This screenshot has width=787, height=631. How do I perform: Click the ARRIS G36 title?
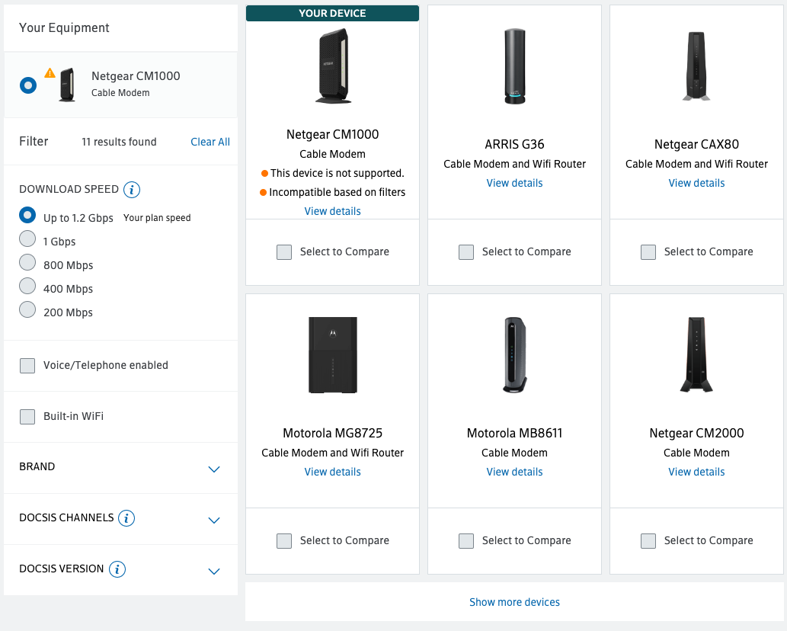[514, 144]
